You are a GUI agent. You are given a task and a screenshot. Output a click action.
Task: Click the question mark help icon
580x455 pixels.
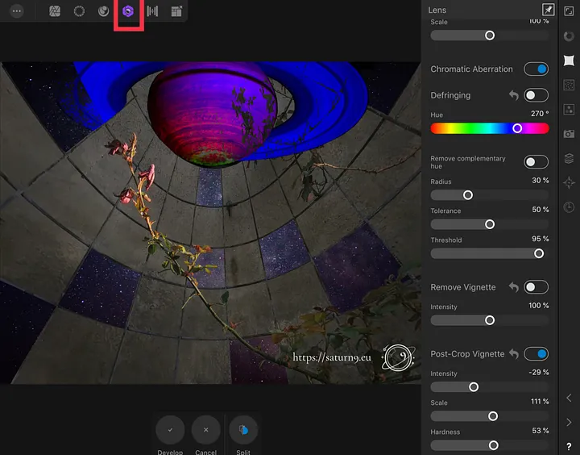tap(569, 446)
